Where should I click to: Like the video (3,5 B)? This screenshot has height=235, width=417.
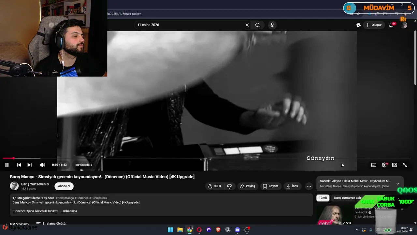pos(214,186)
